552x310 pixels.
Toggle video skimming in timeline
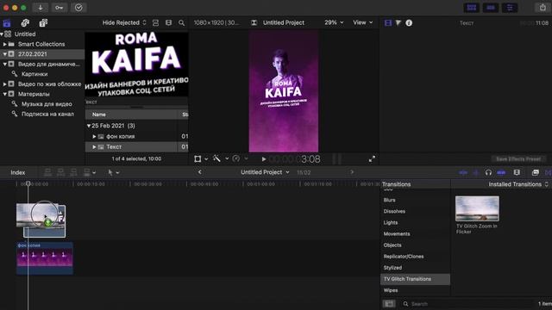coord(463,172)
